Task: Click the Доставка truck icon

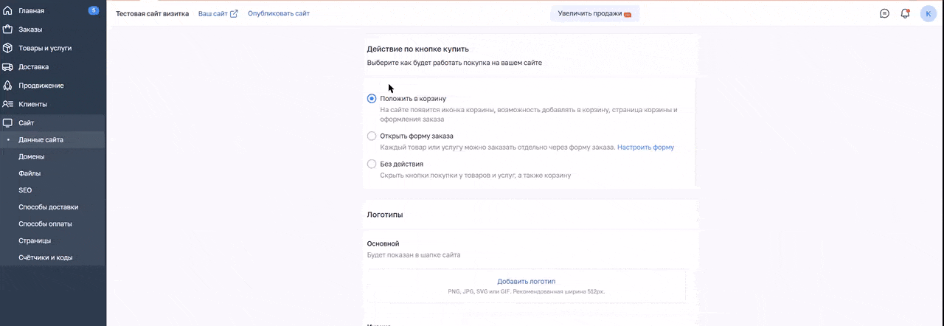Action: point(8,66)
